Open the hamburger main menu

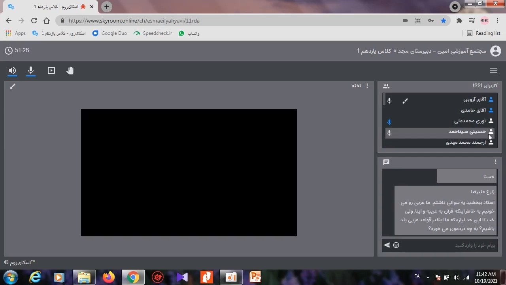coord(493,71)
